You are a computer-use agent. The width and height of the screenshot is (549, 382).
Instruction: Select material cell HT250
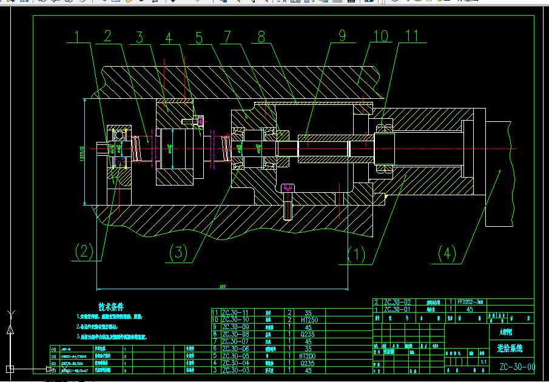coord(309,320)
